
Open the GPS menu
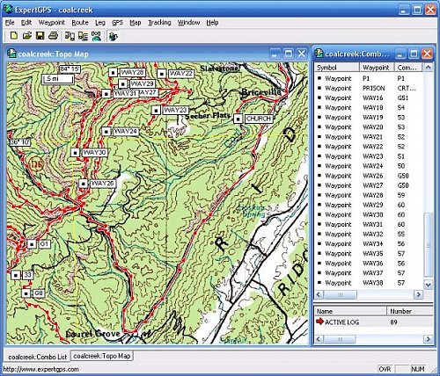click(117, 23)
